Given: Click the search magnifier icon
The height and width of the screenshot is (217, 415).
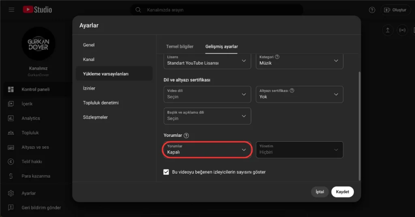Looking at the screenshot, I should click(138, 10).
